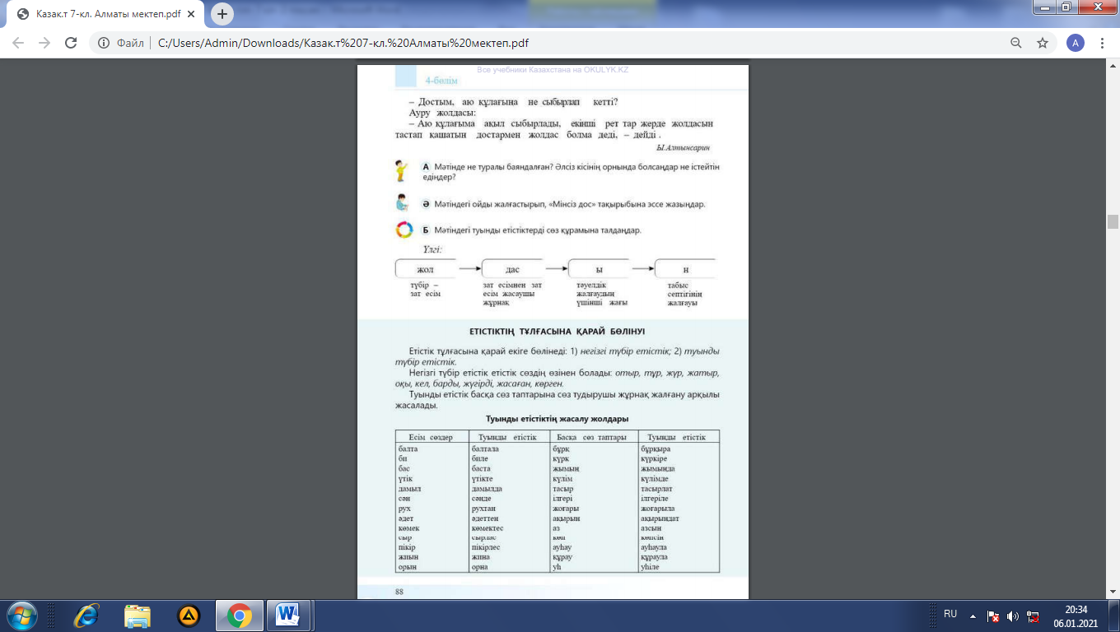Screen dimensions: 1120x632
Task: Click the page number 88
Action: click(x=400, y=590)
